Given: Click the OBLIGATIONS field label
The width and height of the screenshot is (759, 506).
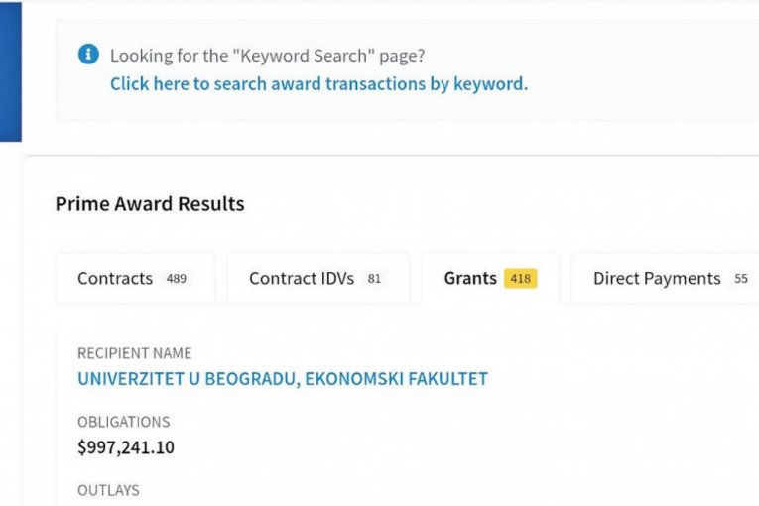Looking at the screenshot, I should [x=124, y=422].
